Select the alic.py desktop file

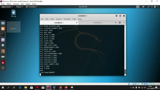pos(13,13)
